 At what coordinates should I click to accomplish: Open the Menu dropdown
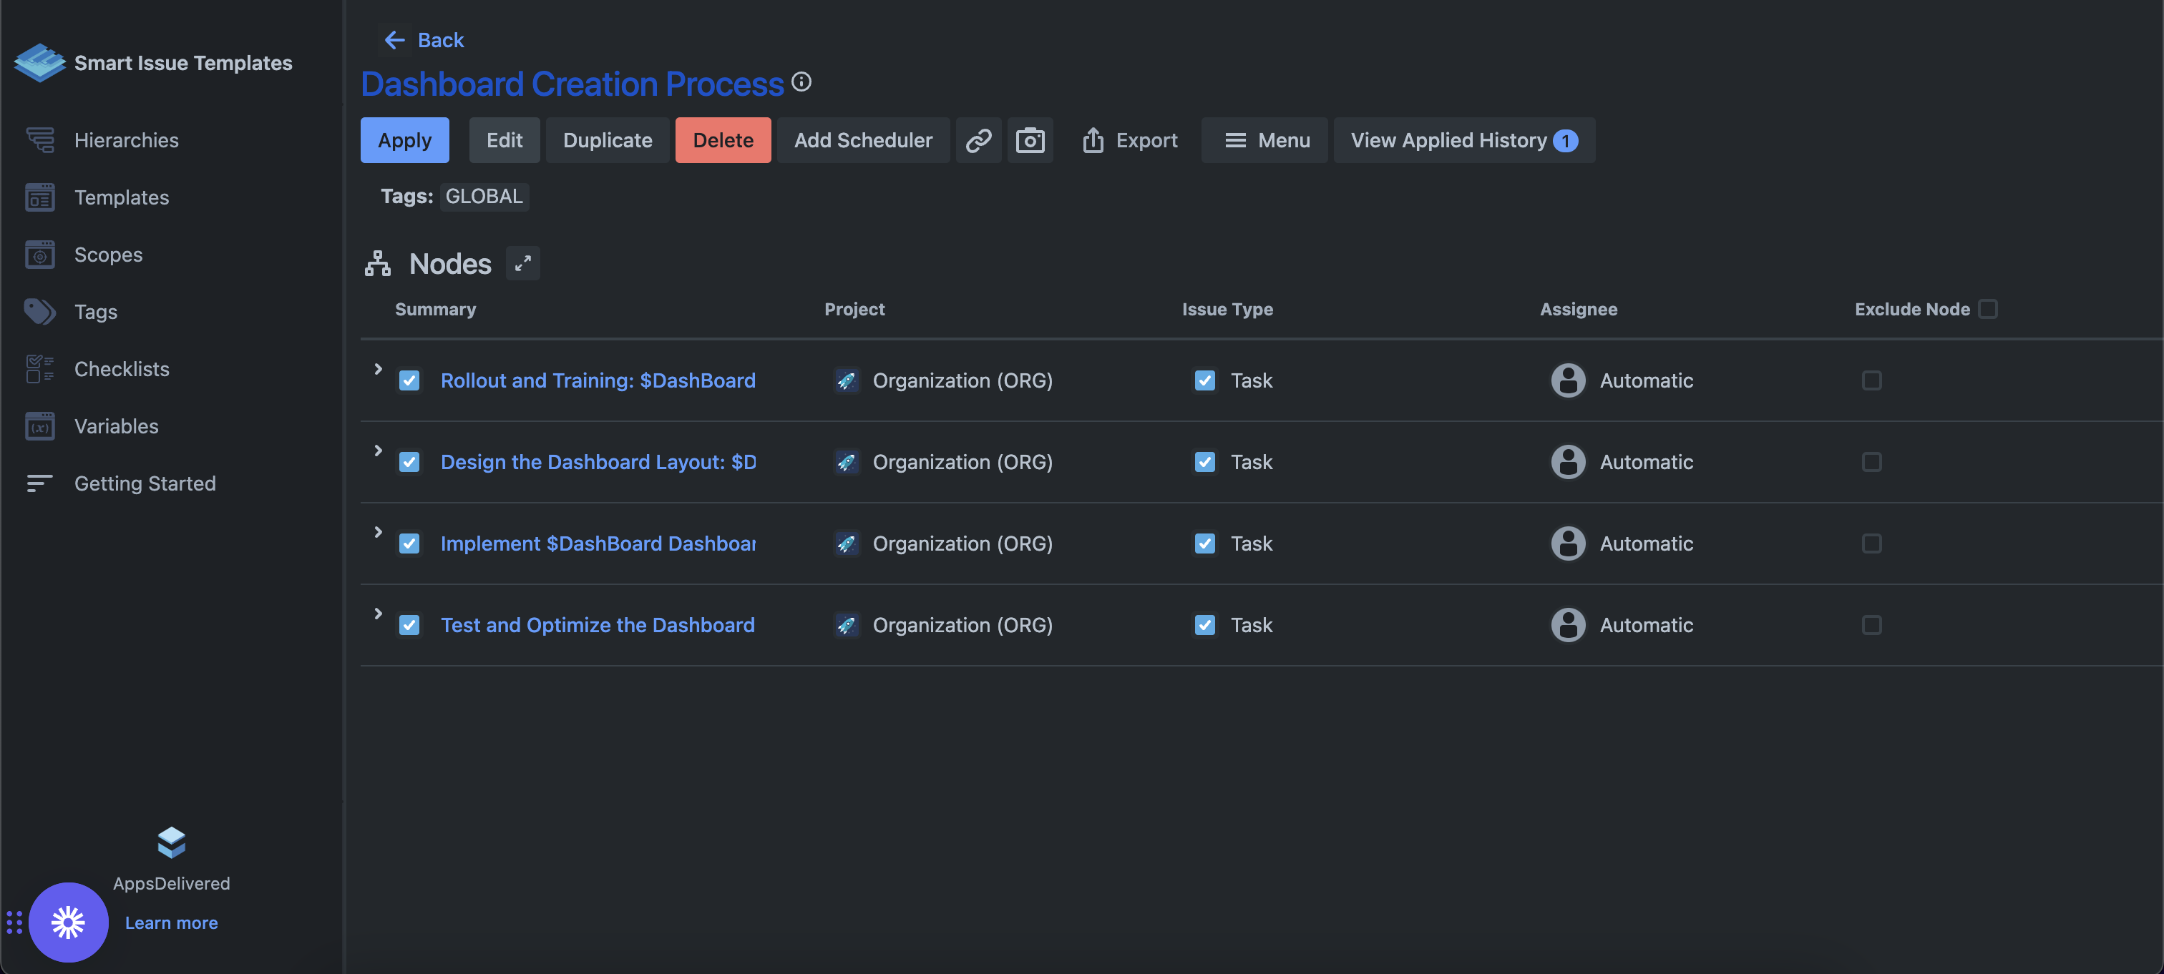[1264, 140]
